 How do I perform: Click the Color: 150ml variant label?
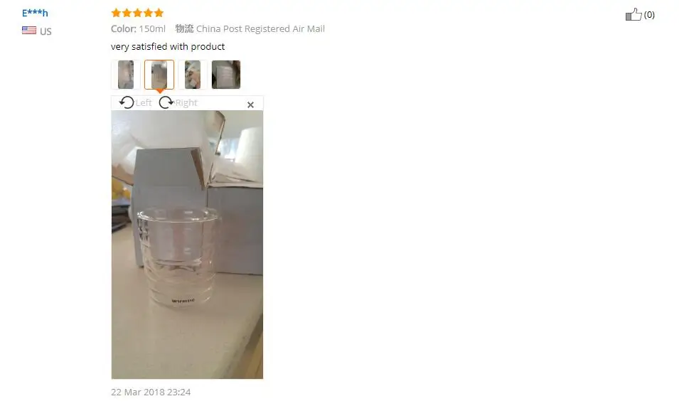(138, 28)
